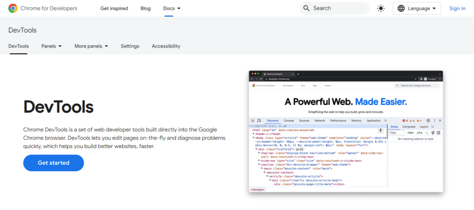Image resolution: width=474 pixels, height=210 pixels.
Task: Toggle the light/dark theme sun icon
Action: [381, 8]
